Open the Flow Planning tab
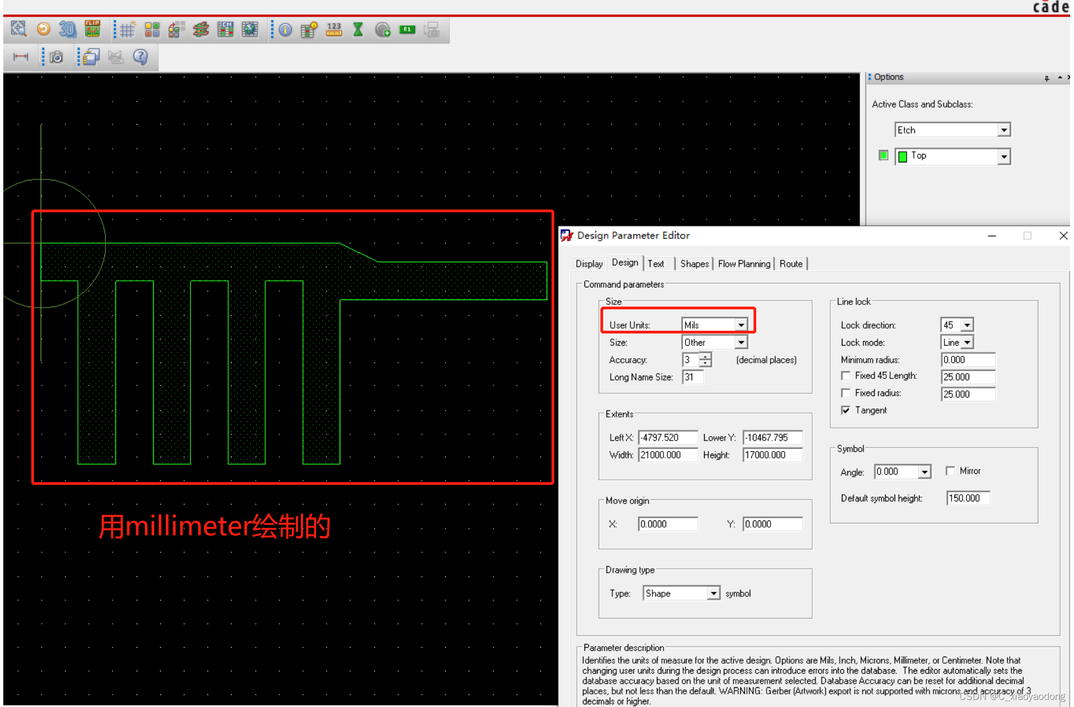This screenshot has height=707, width=1074. 744,264
